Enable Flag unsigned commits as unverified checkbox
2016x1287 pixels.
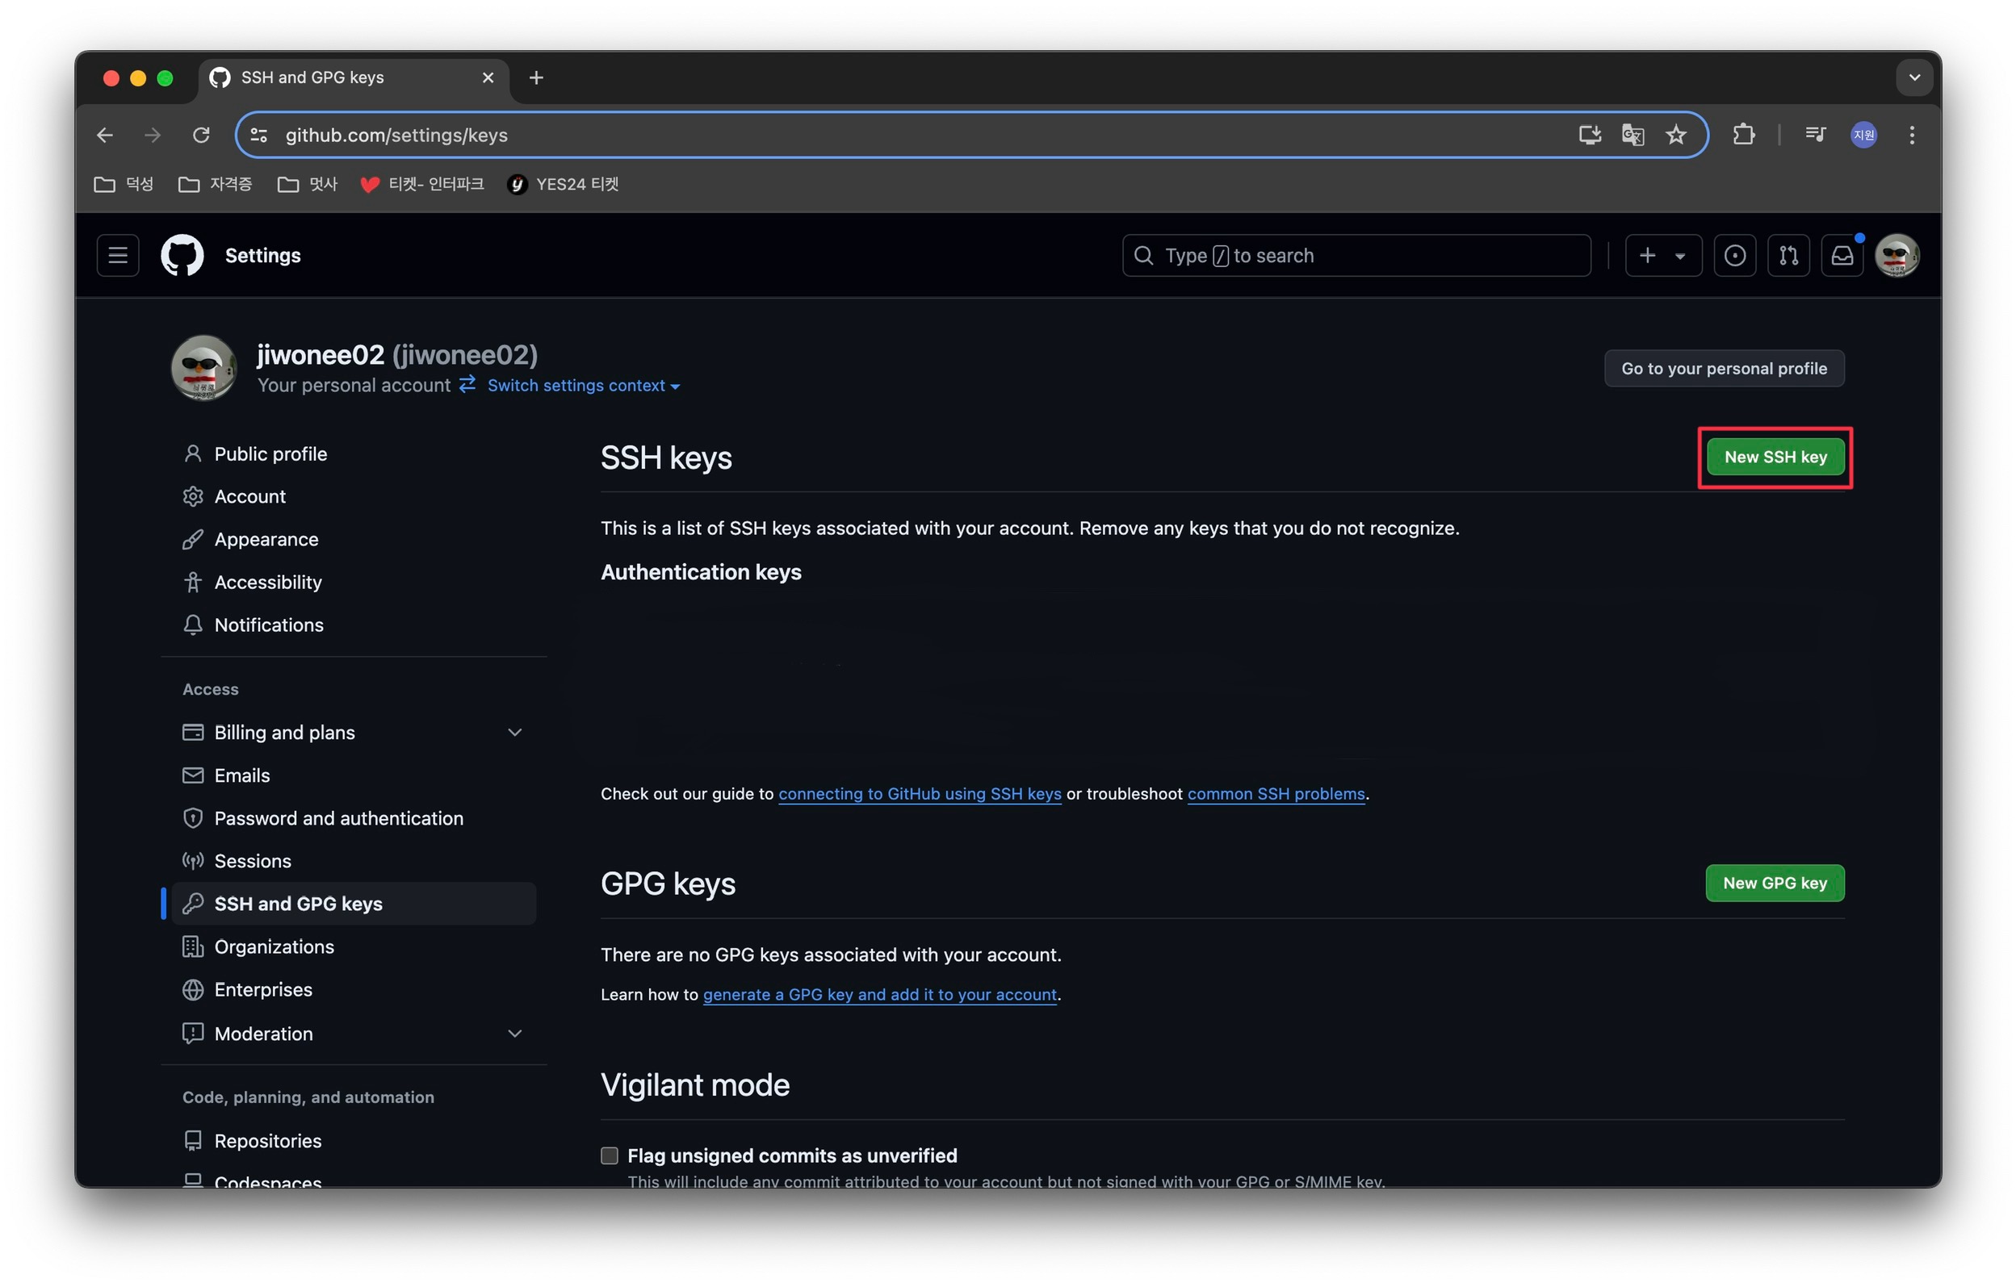(x=609, y=1155)
